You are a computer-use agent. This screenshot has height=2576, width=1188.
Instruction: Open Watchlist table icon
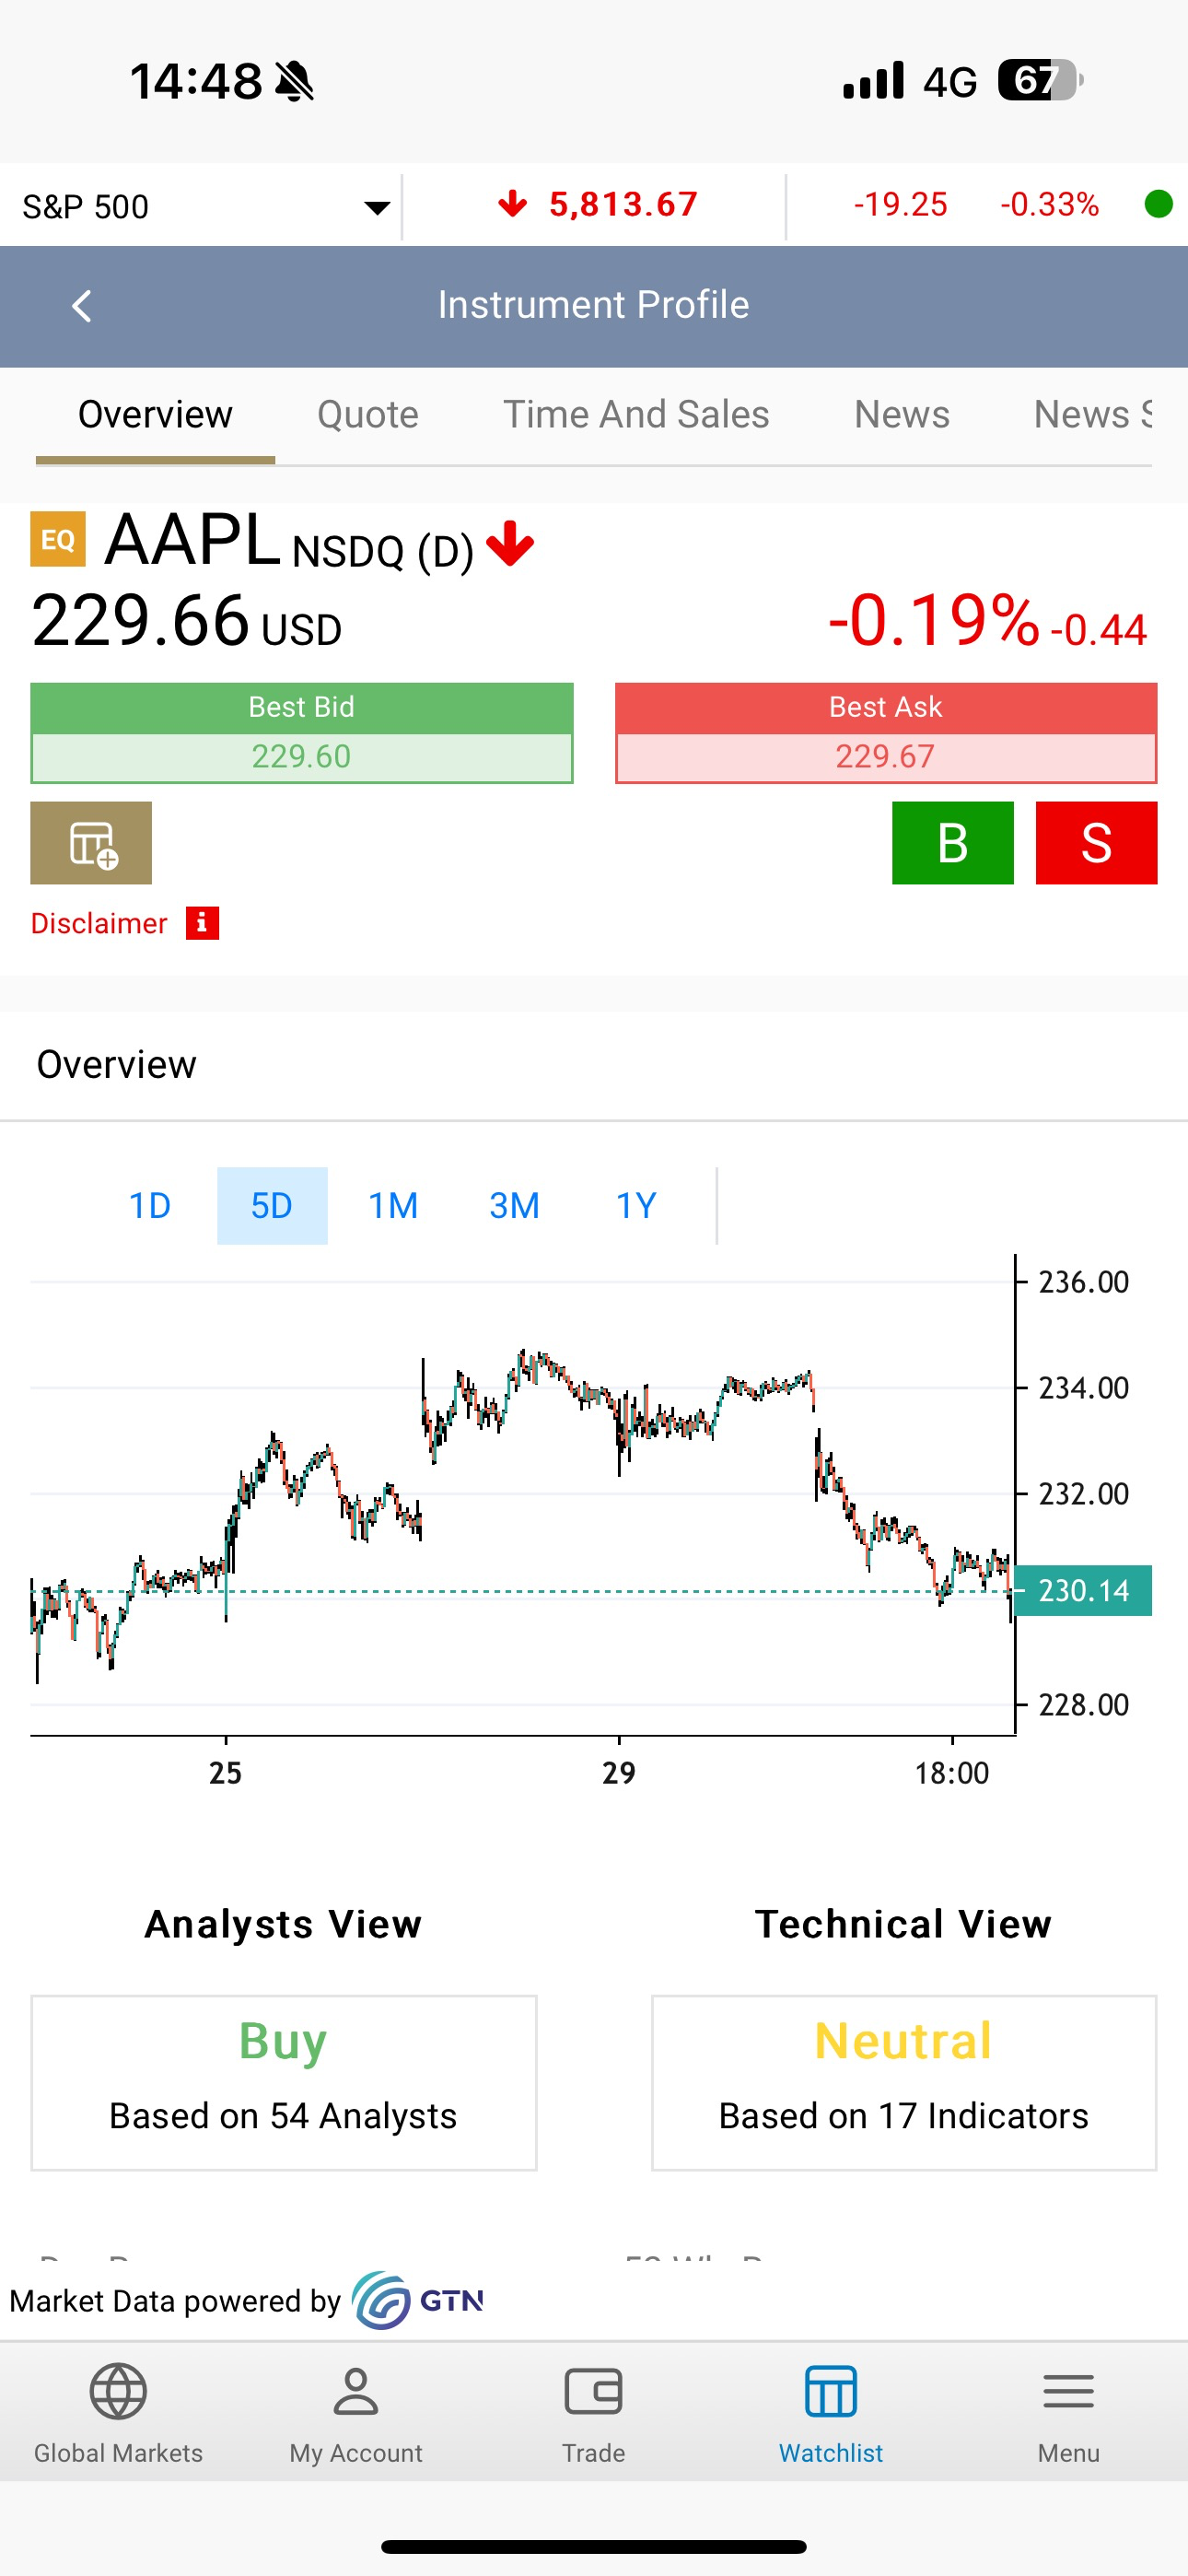pyautogui.click(x=831, y=2391)
